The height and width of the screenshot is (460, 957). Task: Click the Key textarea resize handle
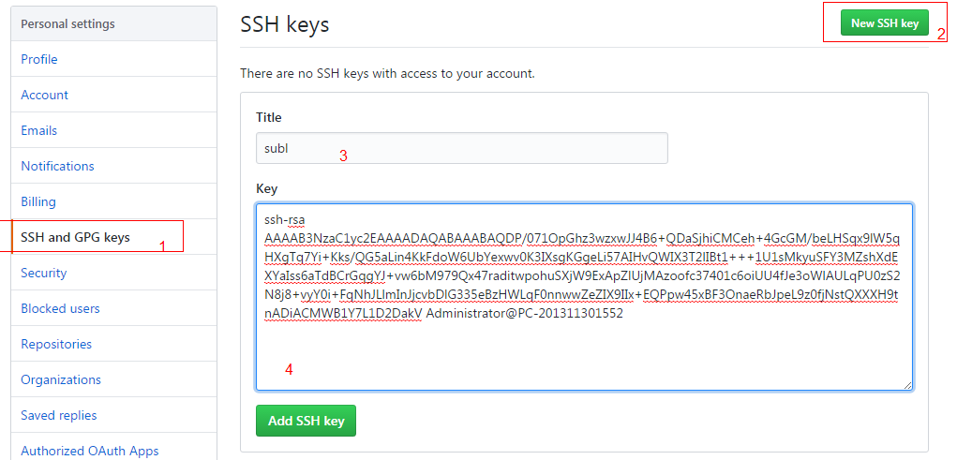click(x=907, y=384)
